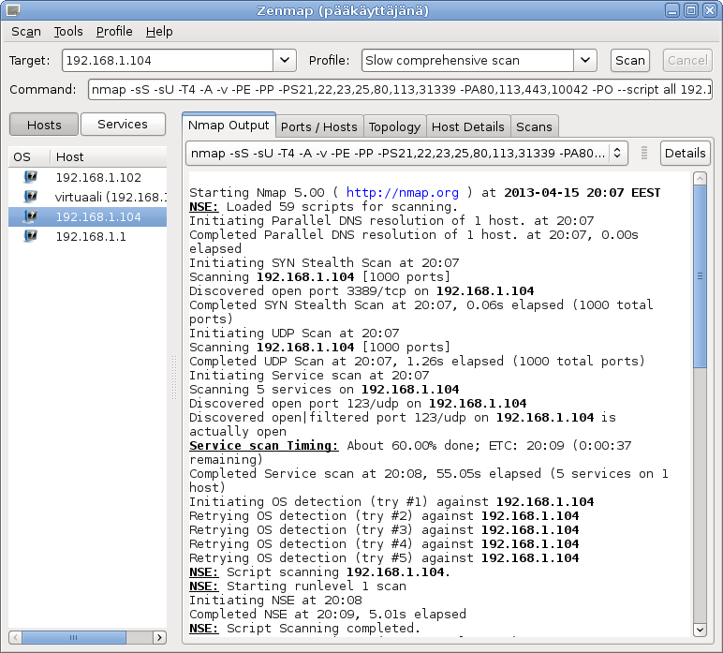This screenshot has width=723, height=653.
Task: Click the Cancel button
Action: coord(687,60)
